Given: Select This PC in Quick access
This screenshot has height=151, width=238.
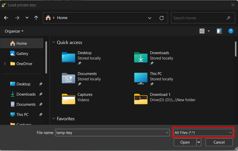Looking at the screenshot, I should pos(154,79).
